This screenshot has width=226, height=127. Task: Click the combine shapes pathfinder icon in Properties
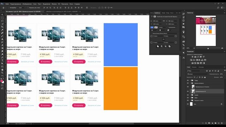tap(158, 46)
